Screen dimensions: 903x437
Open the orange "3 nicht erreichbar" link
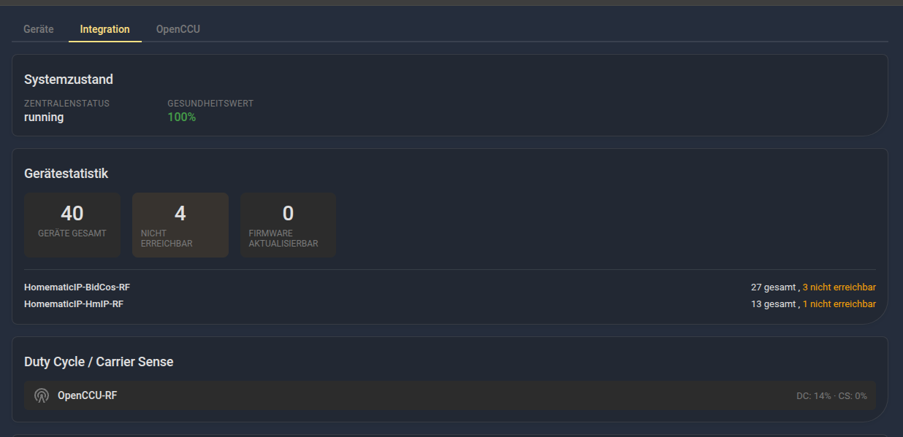pyautogui.click(x=839, y=287)
